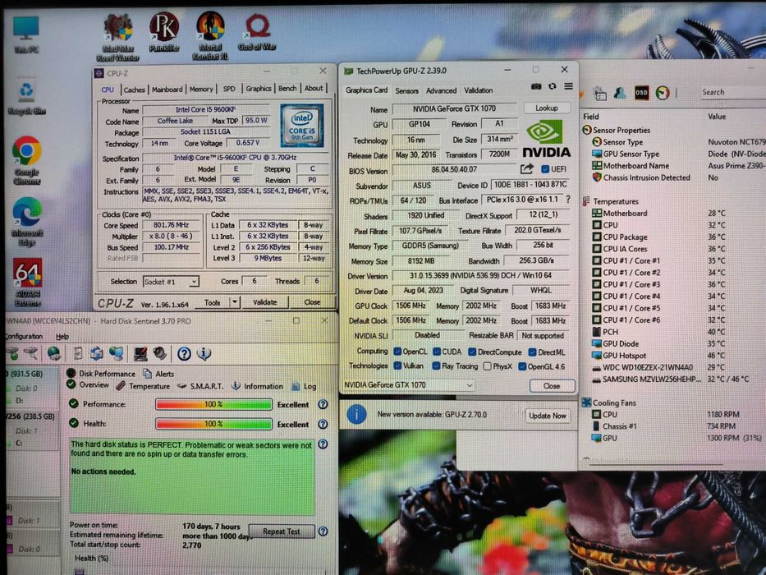Click the Health 100% bar
The height and width of the screenshot is (575, 766).
click(213, 424)
